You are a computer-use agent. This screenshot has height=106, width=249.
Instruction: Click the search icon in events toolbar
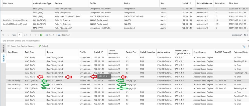pos(248,46)
